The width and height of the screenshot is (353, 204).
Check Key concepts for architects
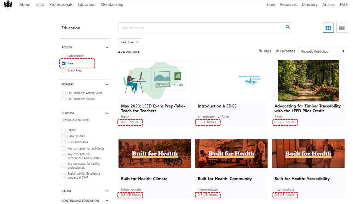point(64,148)
